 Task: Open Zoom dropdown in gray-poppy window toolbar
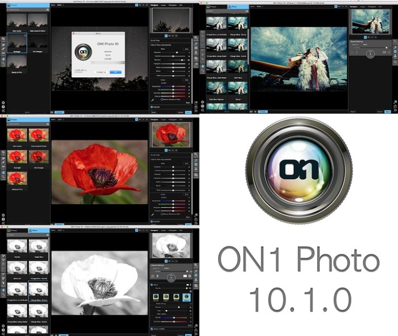(x=61, y=230)
